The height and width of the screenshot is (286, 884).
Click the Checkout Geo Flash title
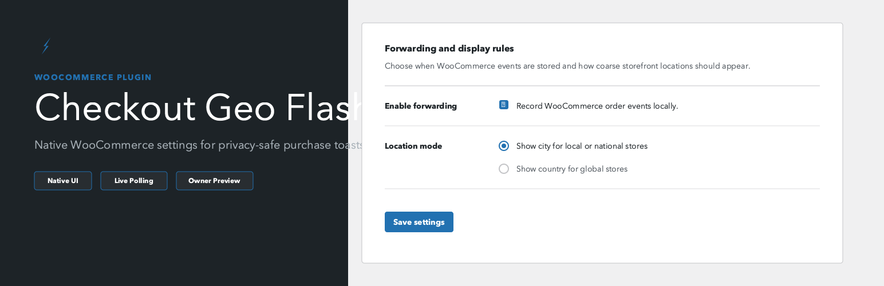click(x=195, y=108)
